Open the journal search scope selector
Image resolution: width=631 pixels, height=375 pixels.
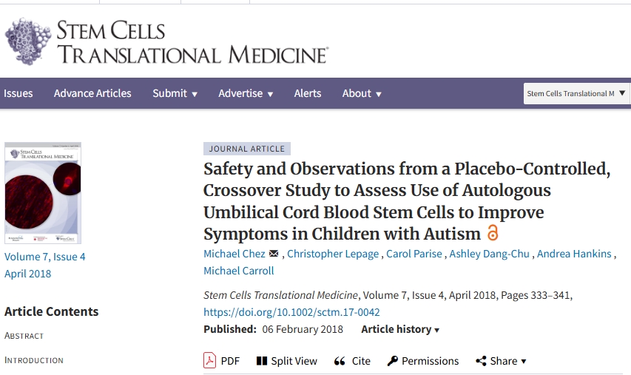click(x=576, y=93)
